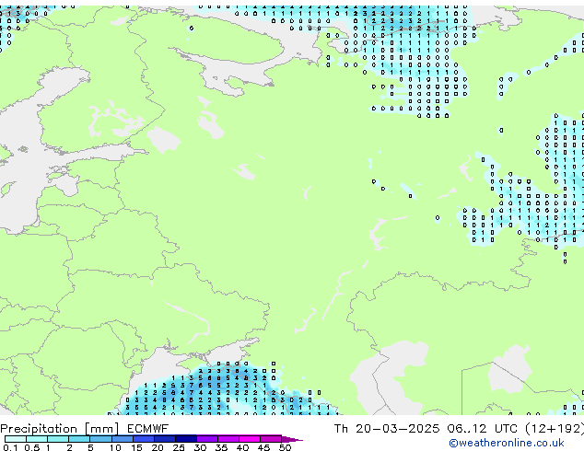Select the 20–25 mm legend color box
Image resolution: width=584 pixels, height=451 pixels.
(165, 439)
